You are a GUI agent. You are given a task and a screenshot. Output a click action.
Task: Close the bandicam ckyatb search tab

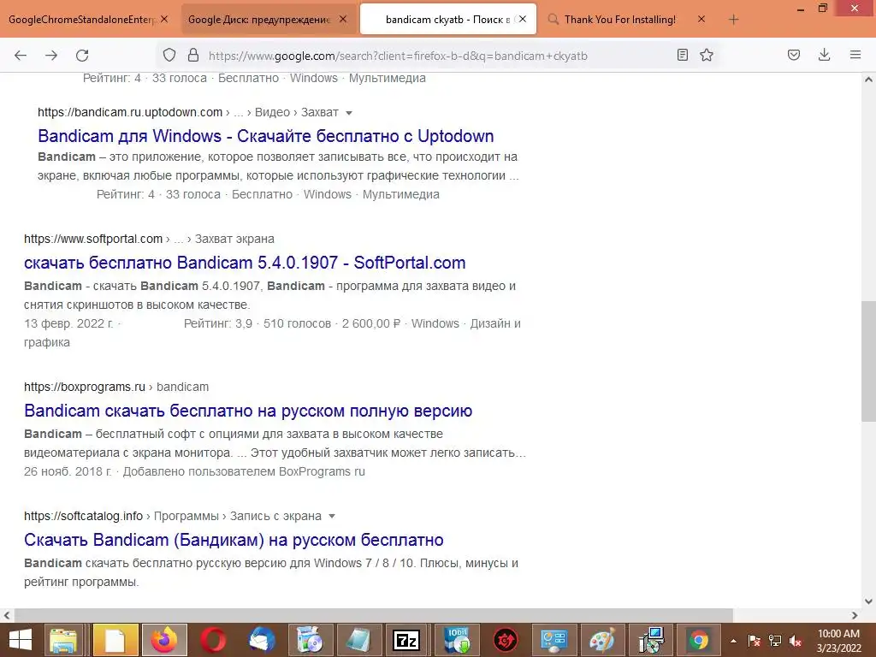(523, 19)
